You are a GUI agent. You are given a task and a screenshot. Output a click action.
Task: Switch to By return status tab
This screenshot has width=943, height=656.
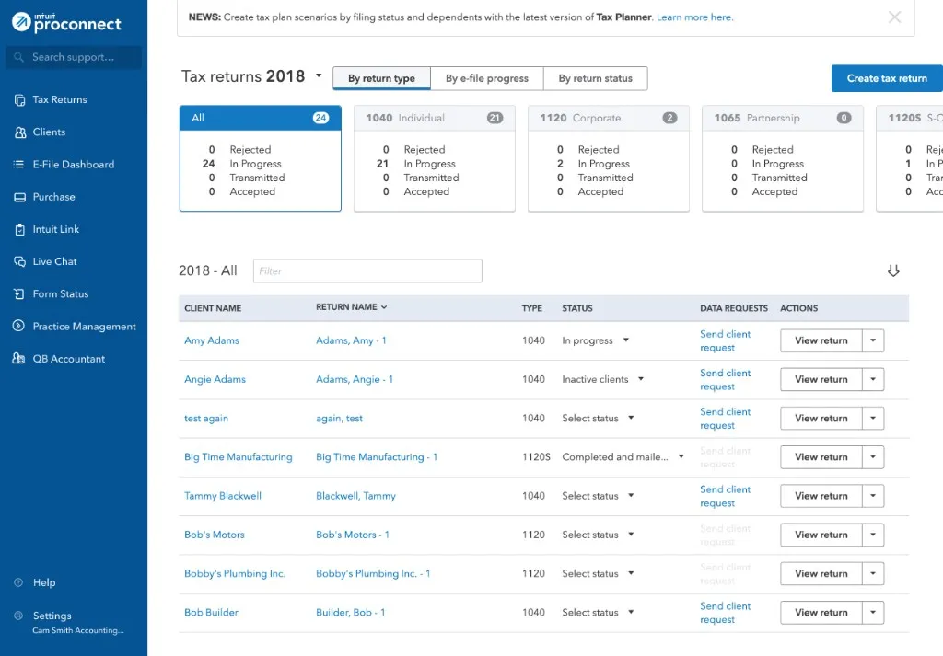pyautogui.click(x=596, y=79)
